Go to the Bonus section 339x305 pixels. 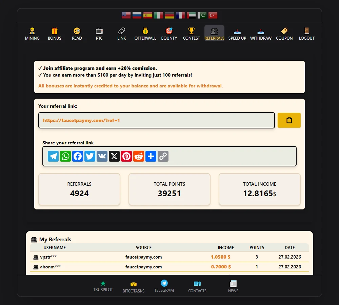55,34
